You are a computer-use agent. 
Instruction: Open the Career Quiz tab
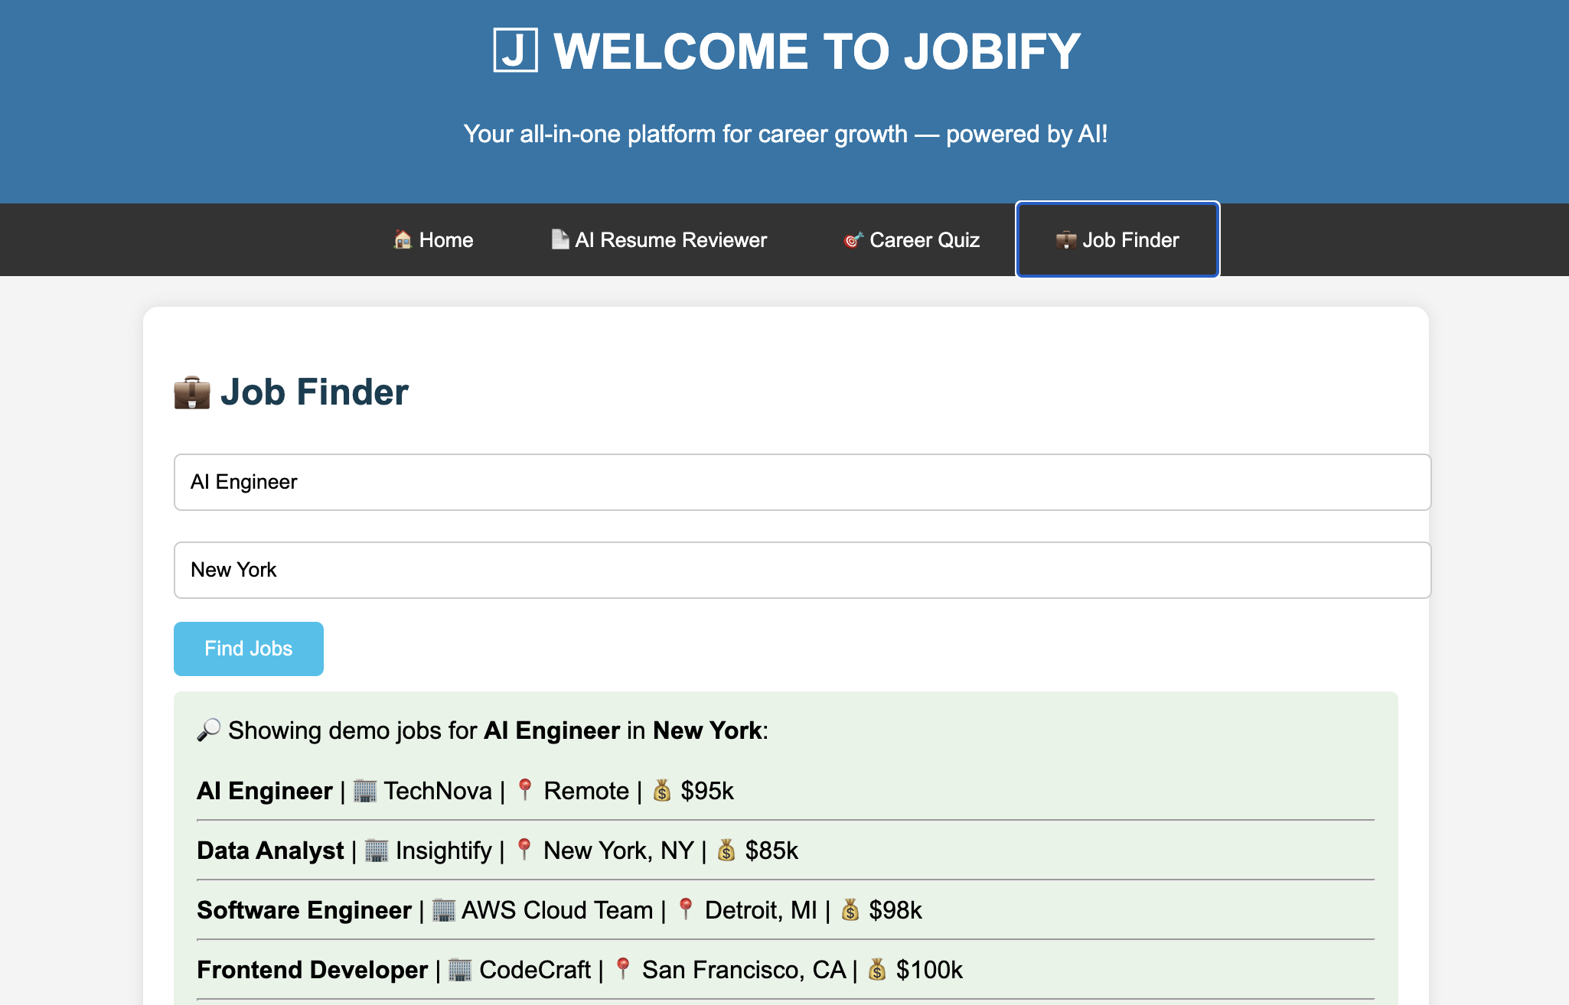(912, 240)
